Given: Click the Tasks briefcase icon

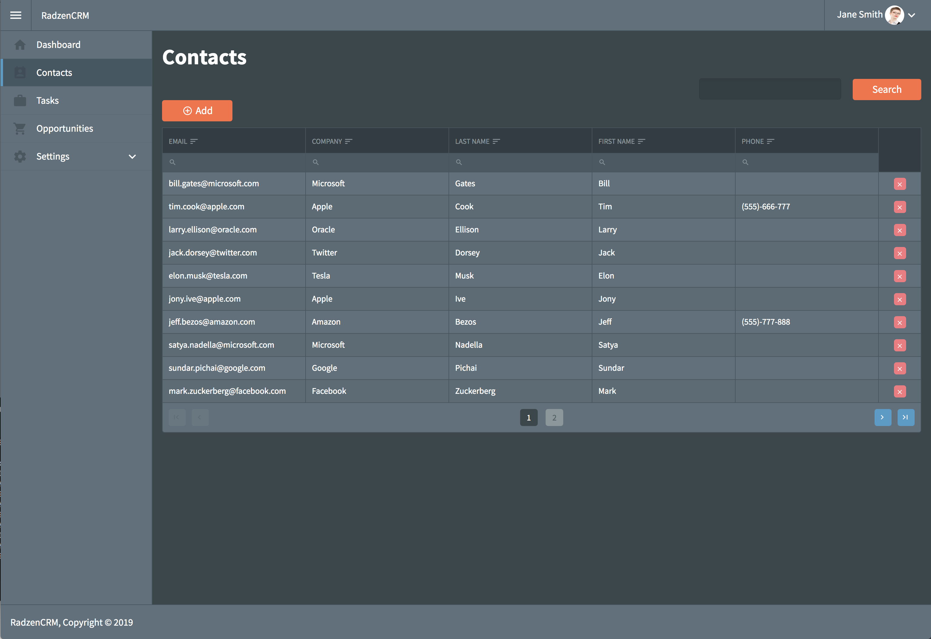Looking at the screenshot, I should tap(20, 100).
